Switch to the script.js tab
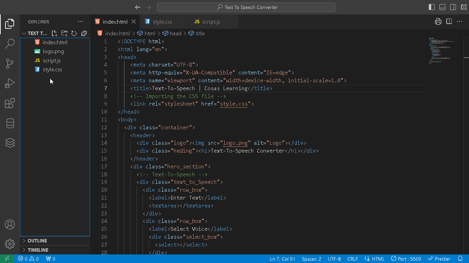This screenshot has height=263, width=469. [211, 22]
